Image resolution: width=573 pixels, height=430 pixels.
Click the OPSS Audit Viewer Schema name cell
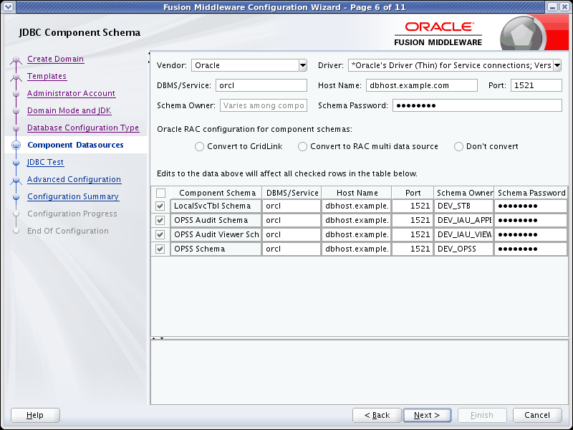pyautogui.click(x=216, y=234)
